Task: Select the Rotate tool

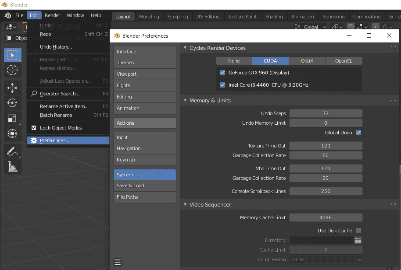Action: (x=12, y=102)
